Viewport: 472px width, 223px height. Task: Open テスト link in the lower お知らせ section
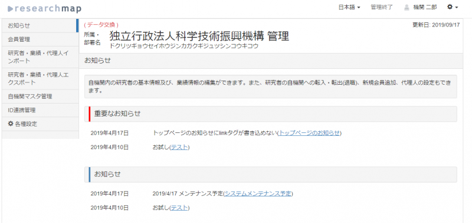(179, 208)
